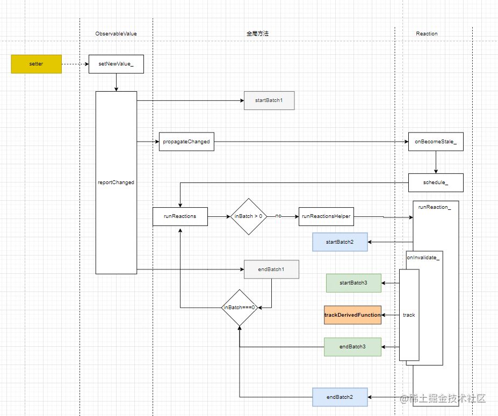This screenshot has height=416, width=498.
Task: Click the runReactionsHelper node
Action: click(x=326, y=216)
